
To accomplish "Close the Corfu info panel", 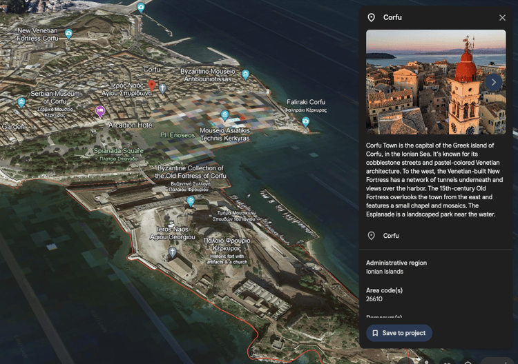I will (x=502, y=17).
